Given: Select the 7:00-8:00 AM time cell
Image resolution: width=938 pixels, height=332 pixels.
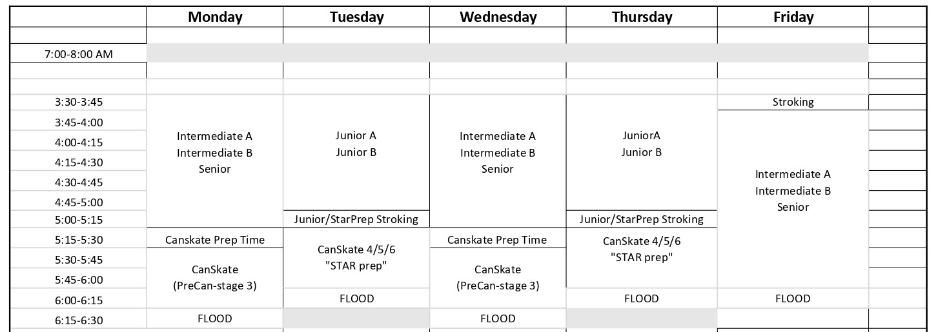Looking at the screenshot, I should click(x=79, y=54).
